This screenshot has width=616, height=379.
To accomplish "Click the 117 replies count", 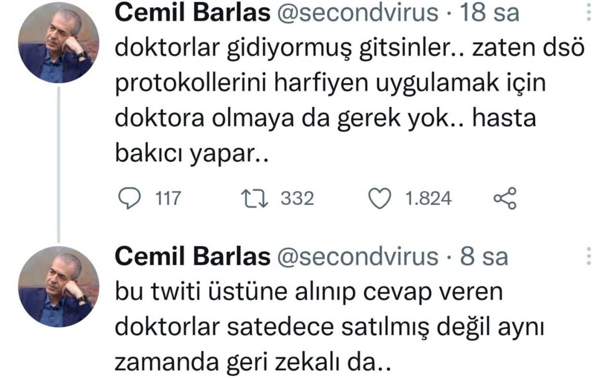I will [168, 199].
